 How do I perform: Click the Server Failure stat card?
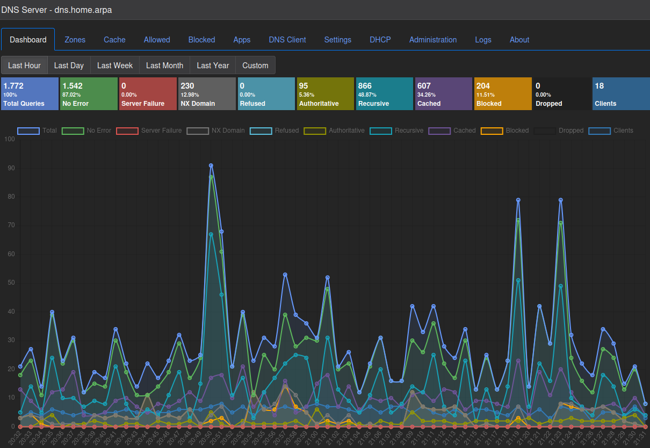pyautogui.click(x=148, y=94)
